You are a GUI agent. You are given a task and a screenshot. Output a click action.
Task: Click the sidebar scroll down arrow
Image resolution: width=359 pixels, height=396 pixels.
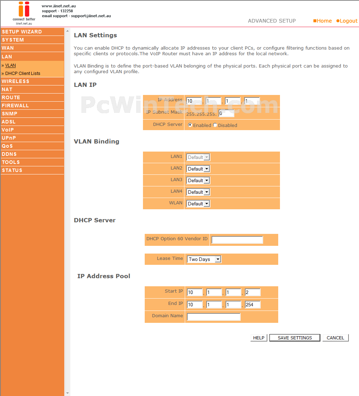pyautogui.click(x=67, y=393)
